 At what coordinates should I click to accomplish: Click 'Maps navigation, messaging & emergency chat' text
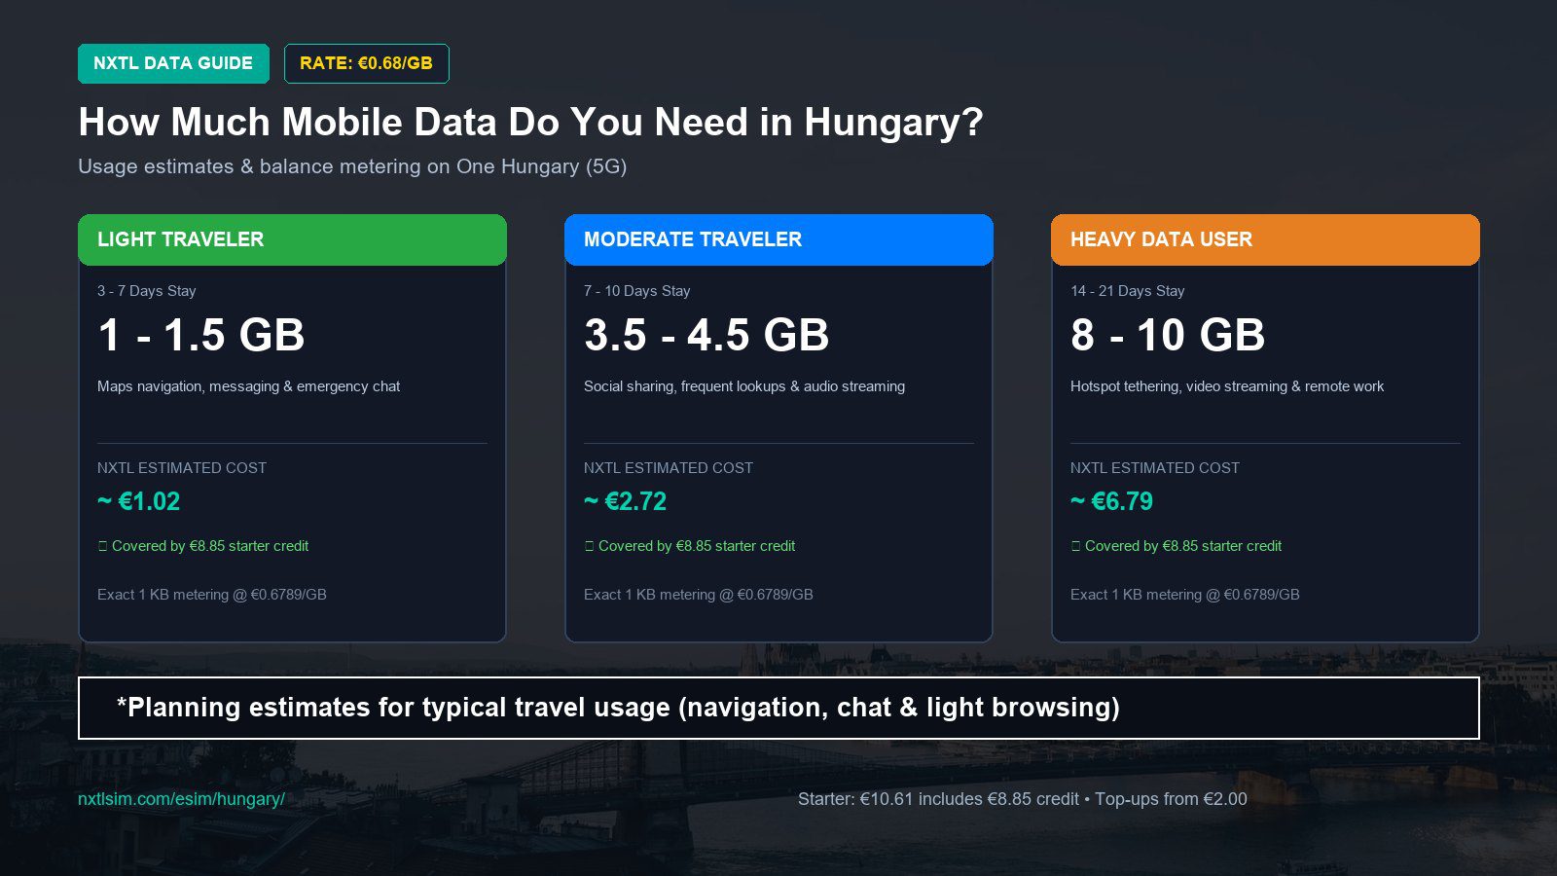248,386
